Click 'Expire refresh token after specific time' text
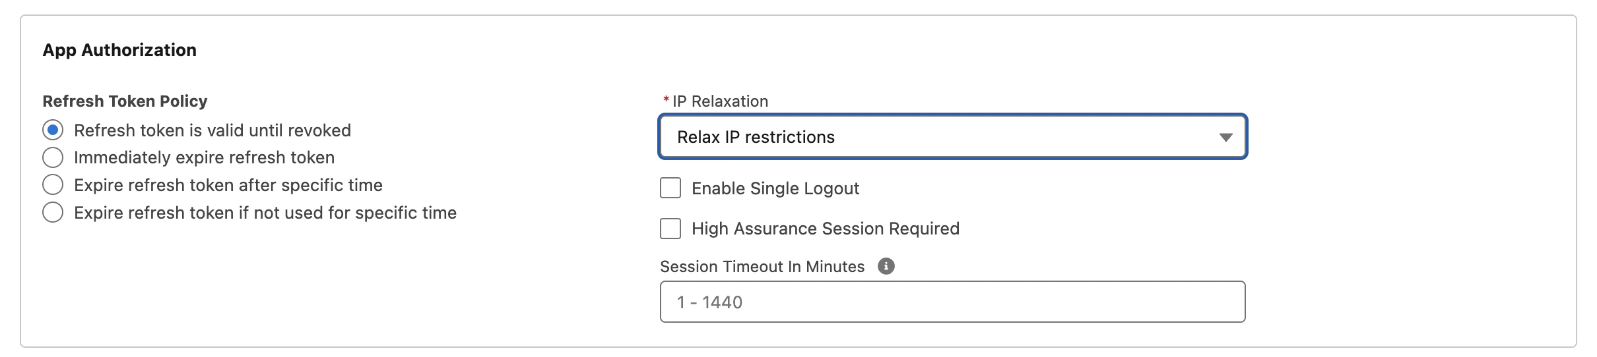This screenshot has width=1597, height=357. [x=228, y=186]
